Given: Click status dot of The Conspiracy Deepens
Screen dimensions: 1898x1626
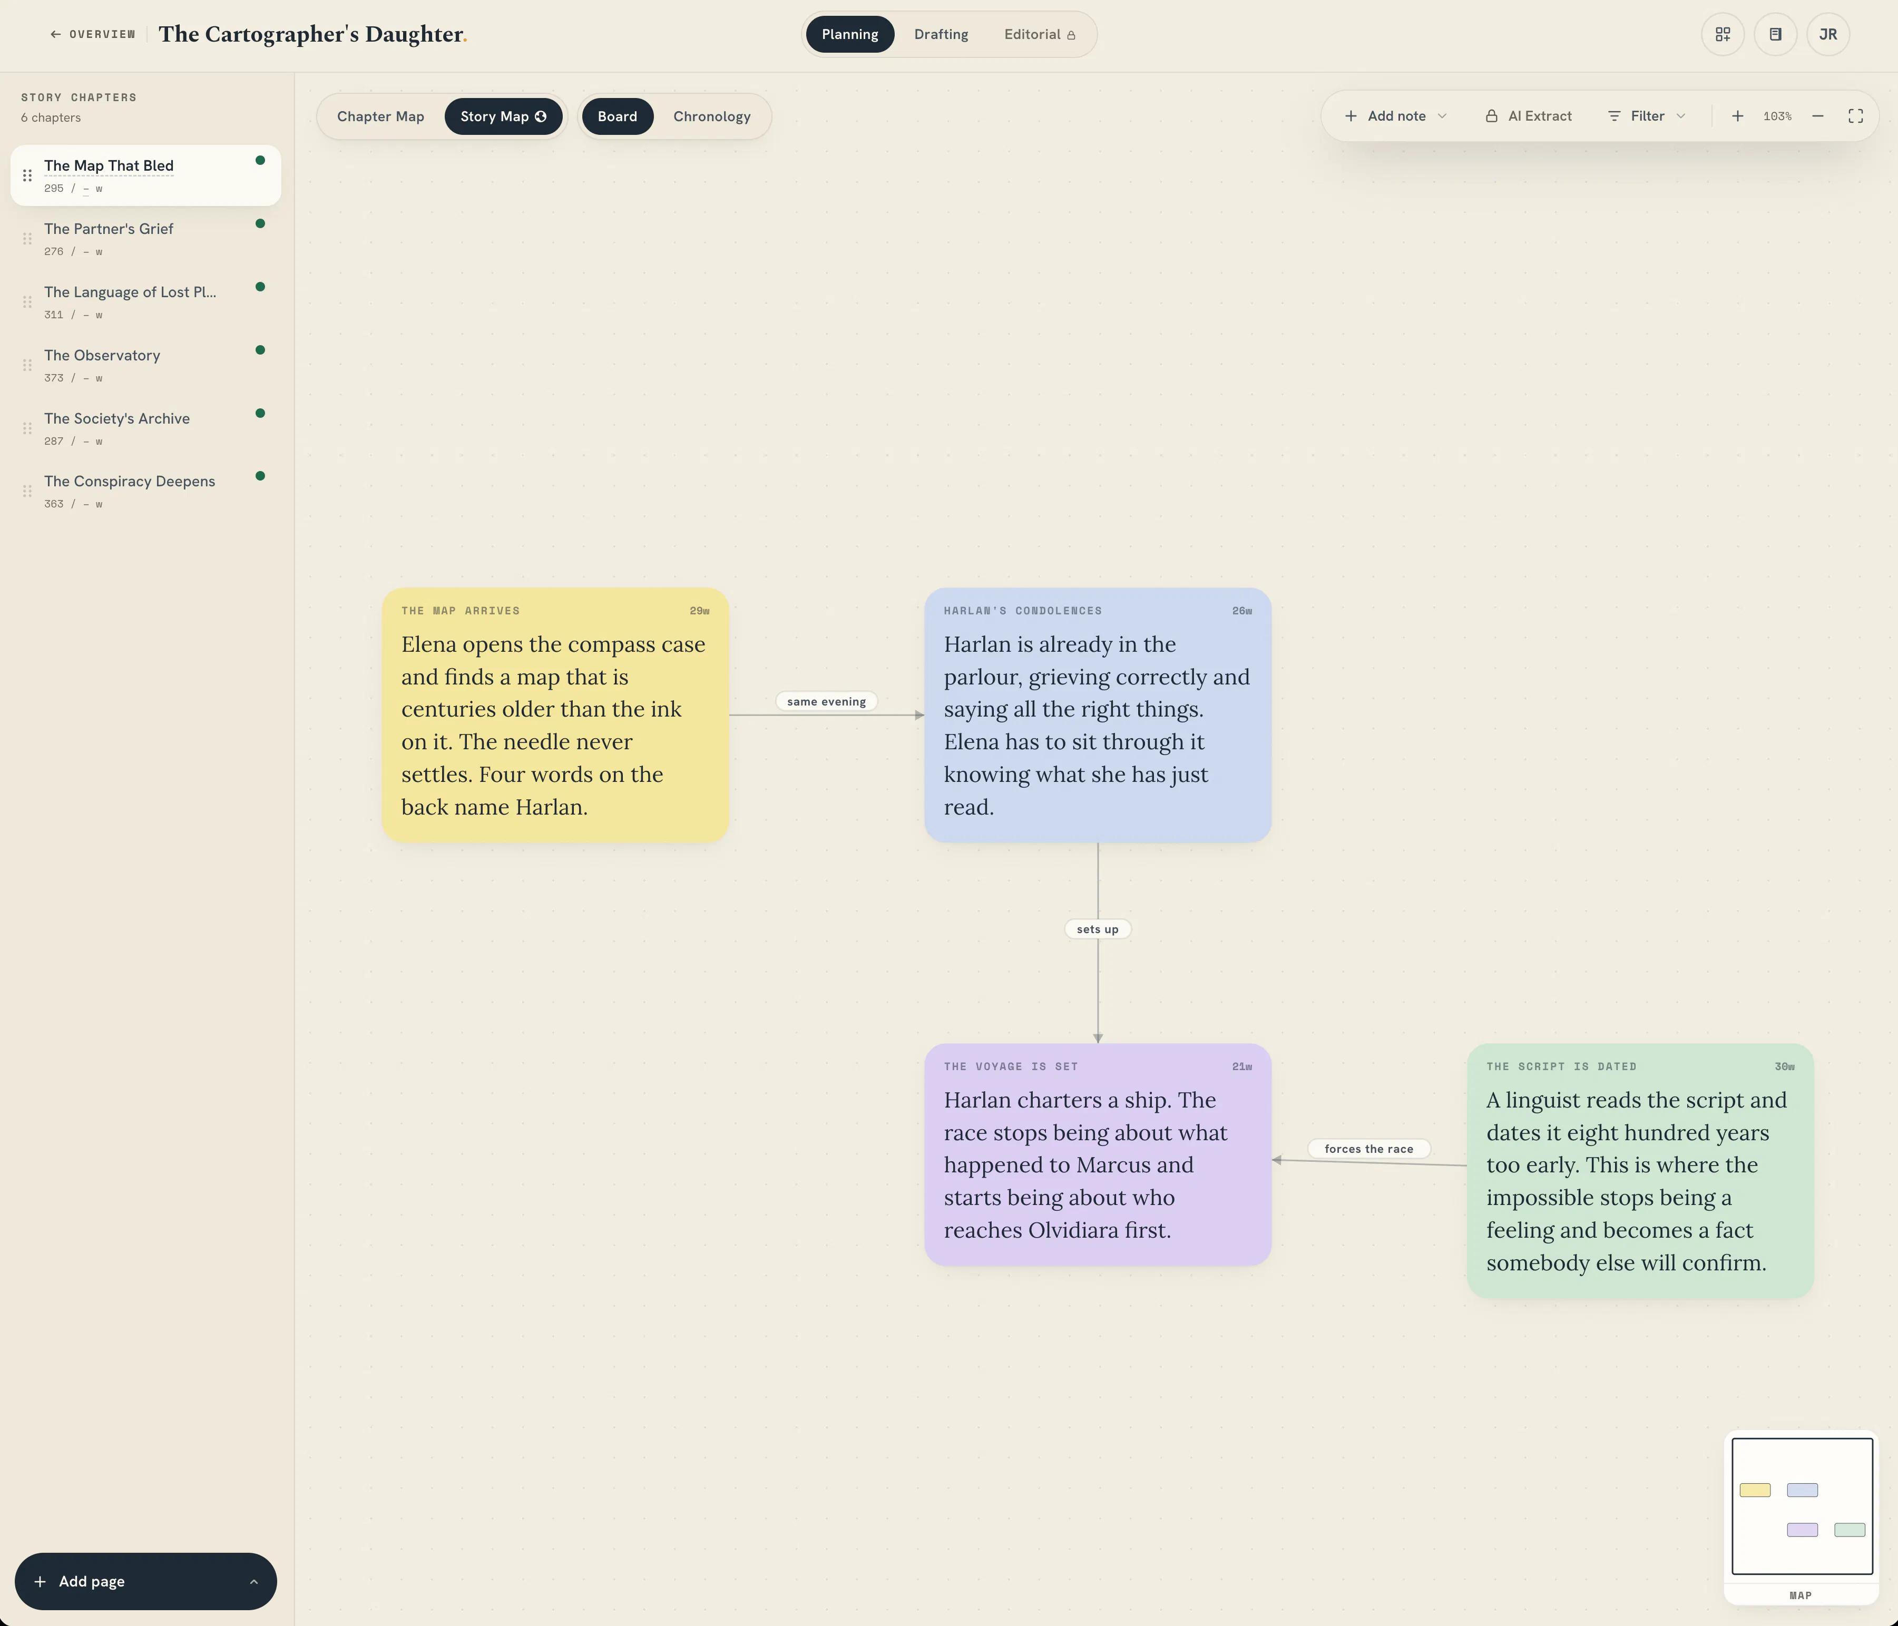Looking at the screenshot, I should (x=260, y=475).
